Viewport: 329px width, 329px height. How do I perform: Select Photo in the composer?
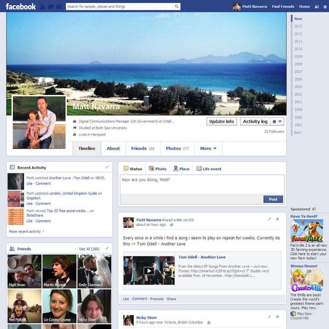157,169
